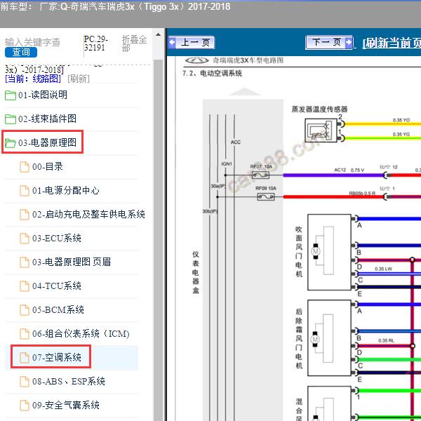Go to previous page with 上一页

(192, 42)
